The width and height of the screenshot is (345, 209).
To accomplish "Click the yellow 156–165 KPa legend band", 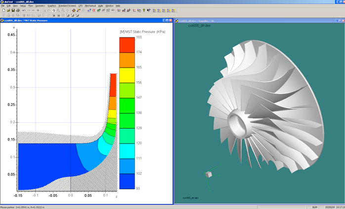I will pos(127,75).
